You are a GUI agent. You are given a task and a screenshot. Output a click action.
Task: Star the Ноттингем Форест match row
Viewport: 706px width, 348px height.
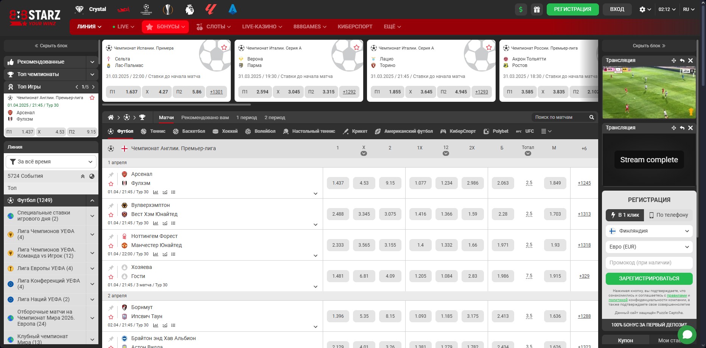point(111,246)
